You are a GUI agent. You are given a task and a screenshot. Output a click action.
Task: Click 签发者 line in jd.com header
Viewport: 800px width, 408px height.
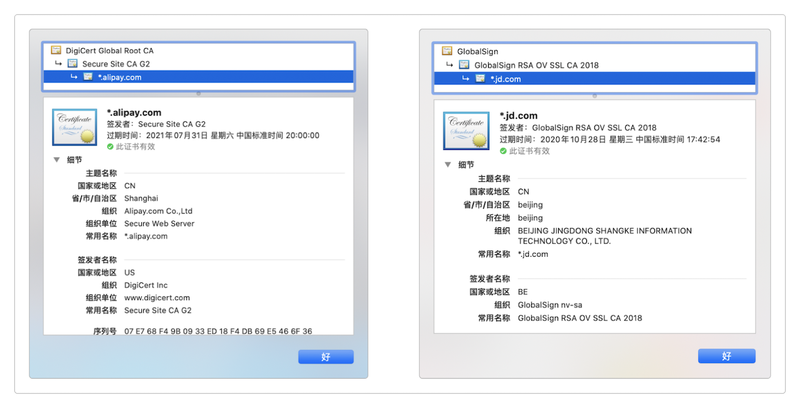[578, 128]
